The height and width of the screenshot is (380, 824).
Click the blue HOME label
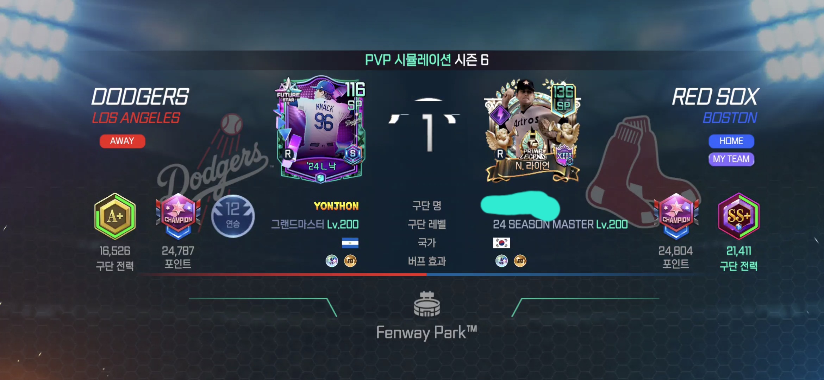(x=731, y=141)
